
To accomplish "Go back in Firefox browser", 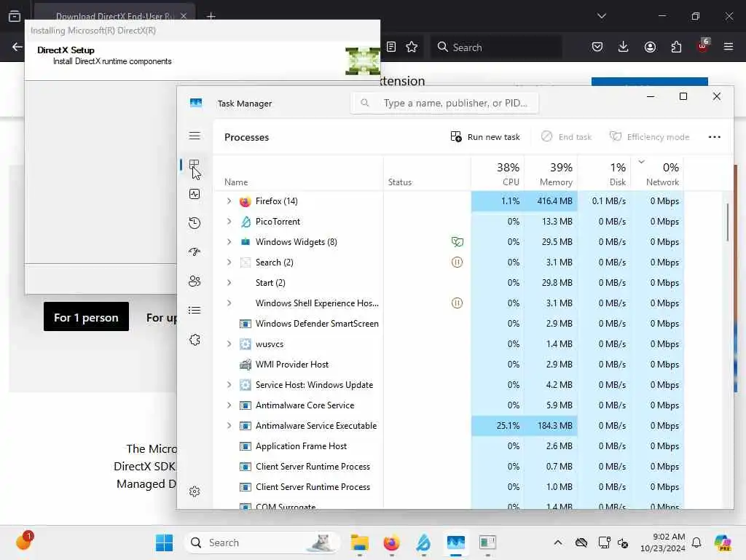I will coord(17,47).
